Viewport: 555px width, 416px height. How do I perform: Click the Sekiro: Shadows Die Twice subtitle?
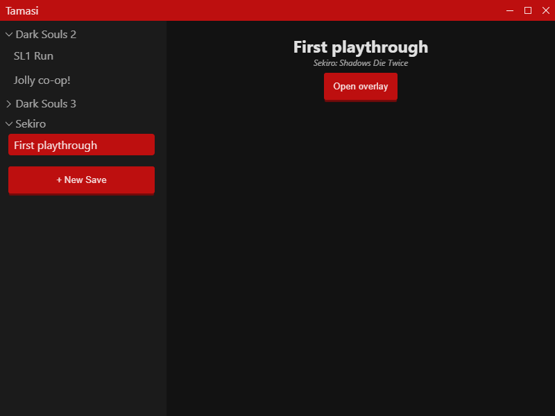pyautogui.click(x=361, y=63)
